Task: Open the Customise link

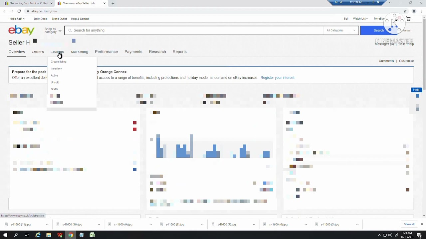Action: click(406, 61)
